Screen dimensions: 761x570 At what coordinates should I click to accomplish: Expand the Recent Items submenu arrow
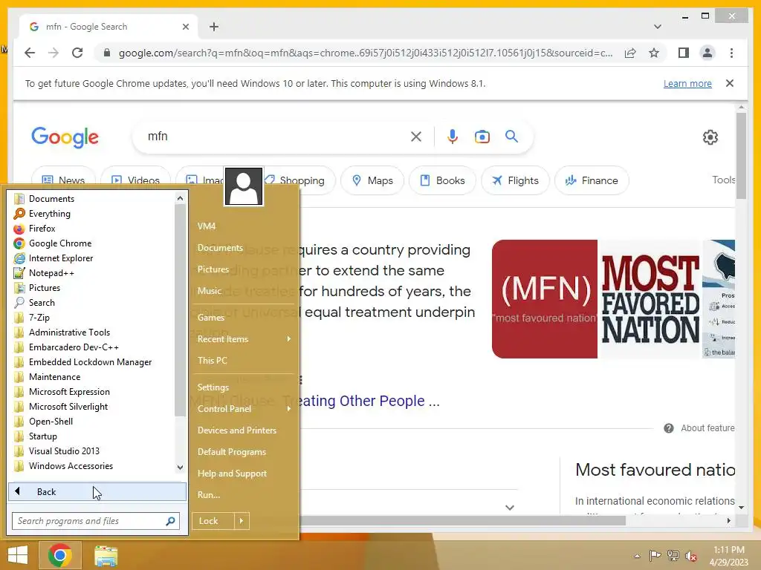pyautogui.click(x=289, y=338)
